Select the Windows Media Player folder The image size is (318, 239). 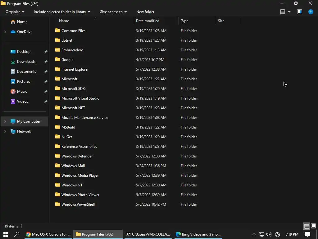tap(80, 176)
